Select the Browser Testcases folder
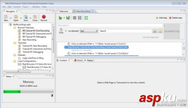Screen dimensions: 188x108 [x=26, y=28]
